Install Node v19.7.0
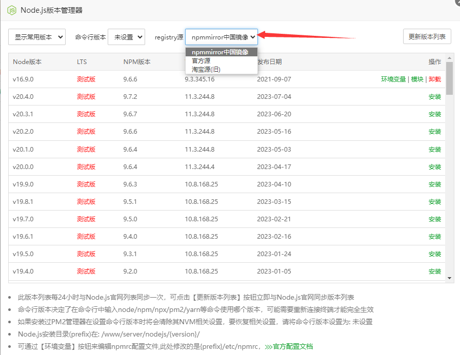460x355 pixels. (x=435, y=219)
